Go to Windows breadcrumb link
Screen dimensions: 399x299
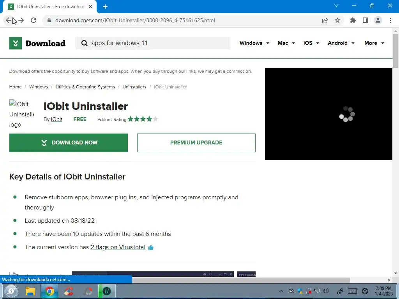(39, 87)
